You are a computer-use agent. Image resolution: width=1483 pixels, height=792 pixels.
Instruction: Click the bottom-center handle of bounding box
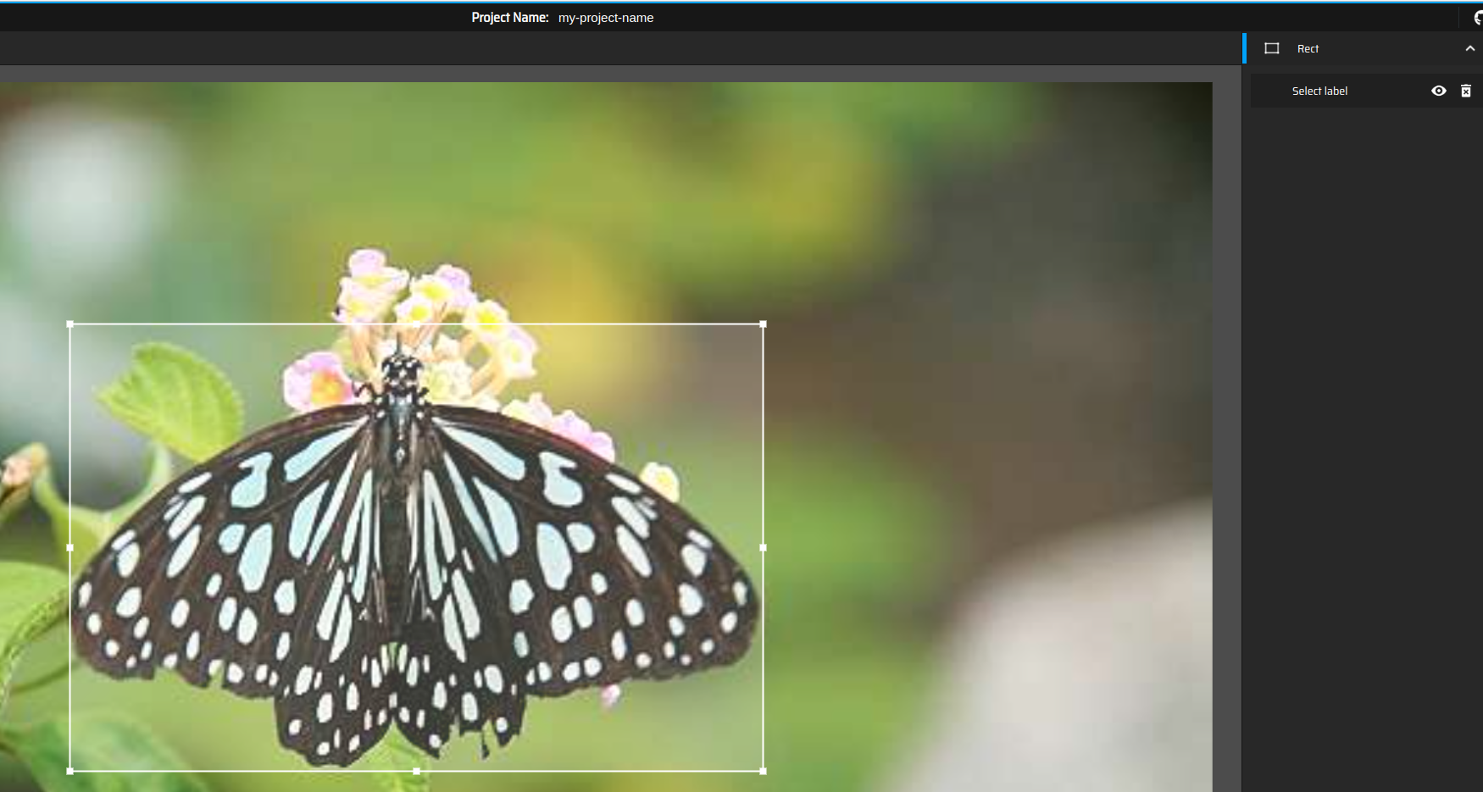pyautogui.click(x=416, y=771)
